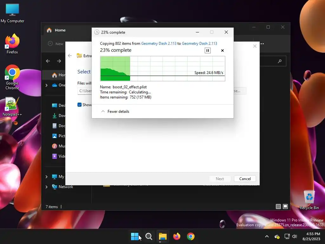Launch Firefox from the taskbar
Image resolution: width=325 pixels, height=244 pixels.
coord(176,236)
